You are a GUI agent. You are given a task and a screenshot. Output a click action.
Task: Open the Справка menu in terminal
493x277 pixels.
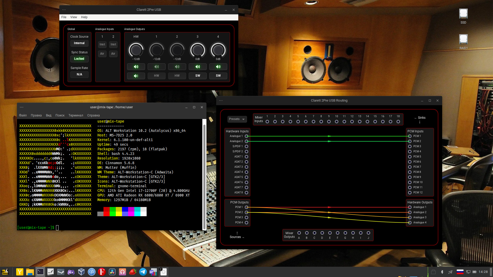93,115
